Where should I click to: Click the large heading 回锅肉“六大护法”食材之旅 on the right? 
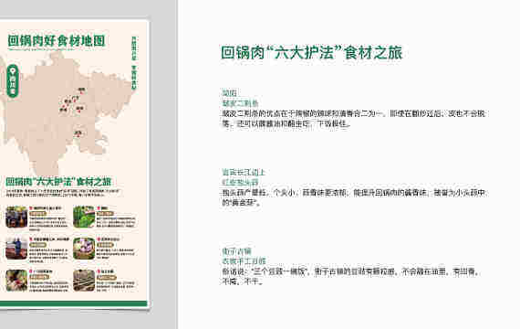312,52
